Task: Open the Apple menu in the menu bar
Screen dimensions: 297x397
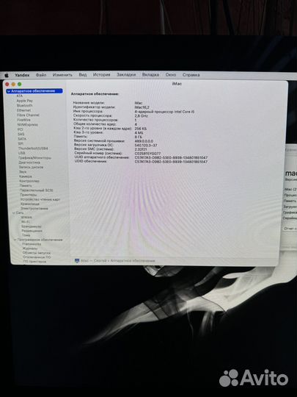Action: click(x=7, y=75)
